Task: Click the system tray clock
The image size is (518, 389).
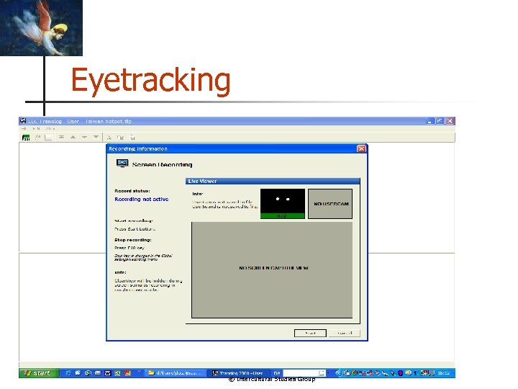Action: tap(444, 373)
